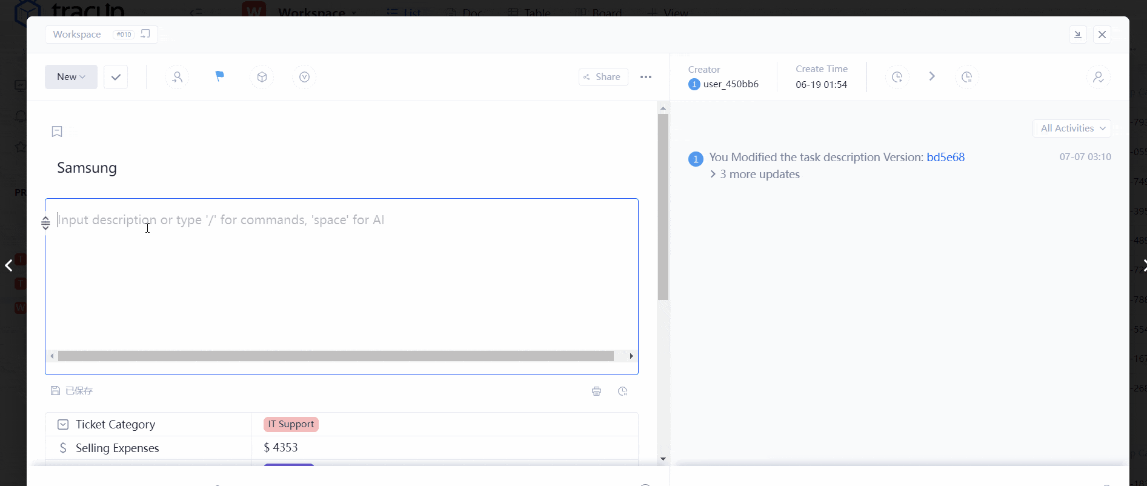Click the cube module icon
Image resolution: width=1147 pixels, height=486 pixels.
(262, 77)
